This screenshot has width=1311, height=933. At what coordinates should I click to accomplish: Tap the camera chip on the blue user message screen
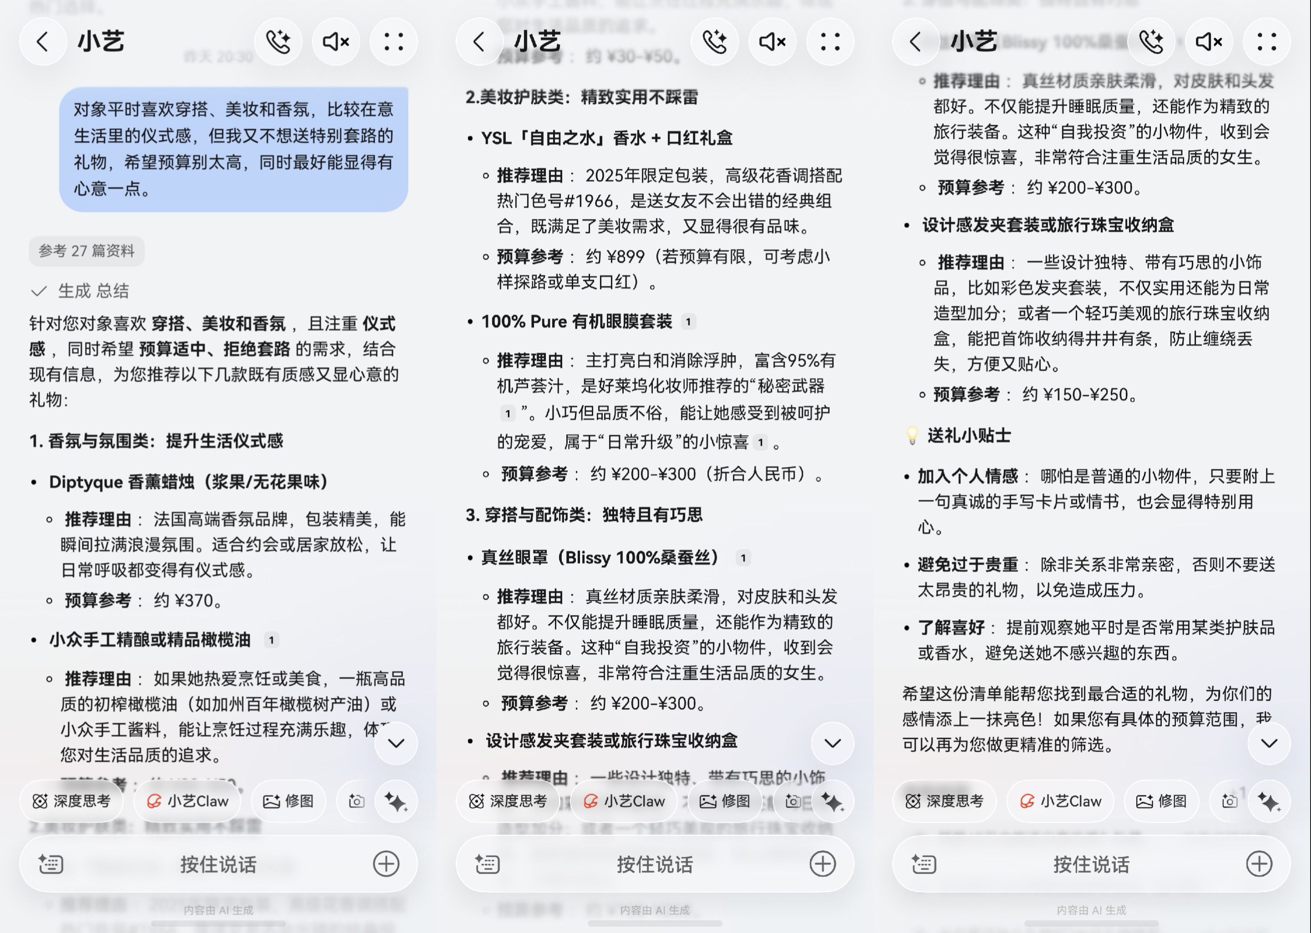point(357,801)
